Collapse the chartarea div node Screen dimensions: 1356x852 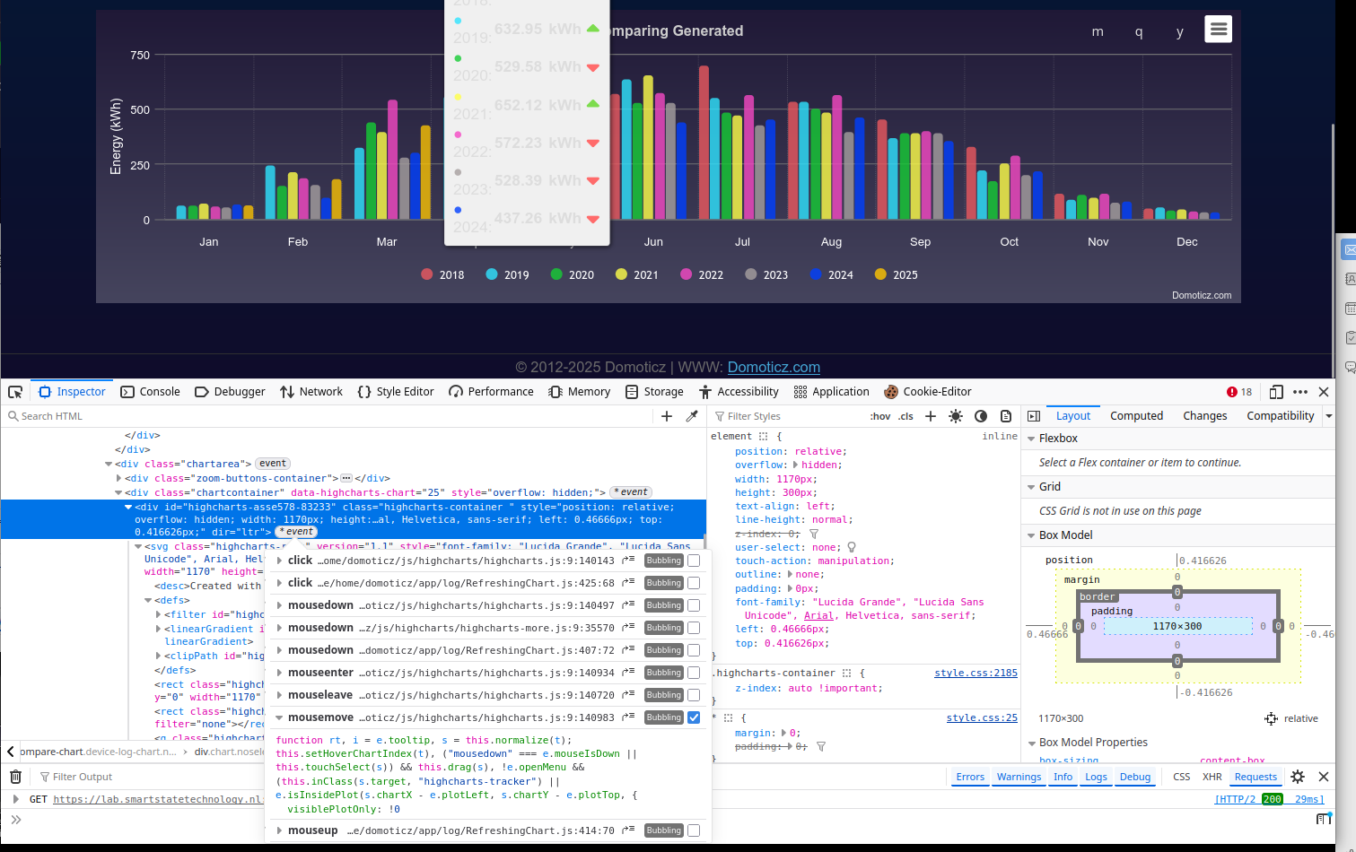(x=109, y=464)
